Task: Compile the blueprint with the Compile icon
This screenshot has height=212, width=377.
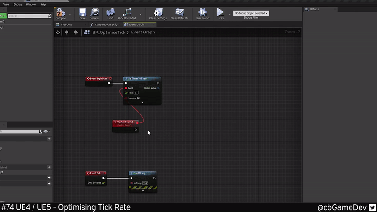Action: (x=60, y=12)
